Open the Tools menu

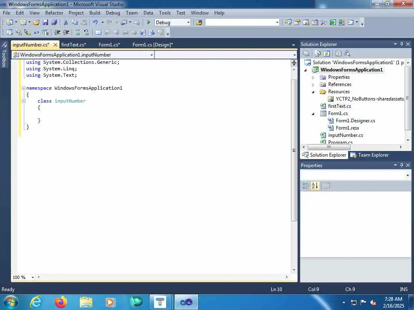(x=165, y=13)
